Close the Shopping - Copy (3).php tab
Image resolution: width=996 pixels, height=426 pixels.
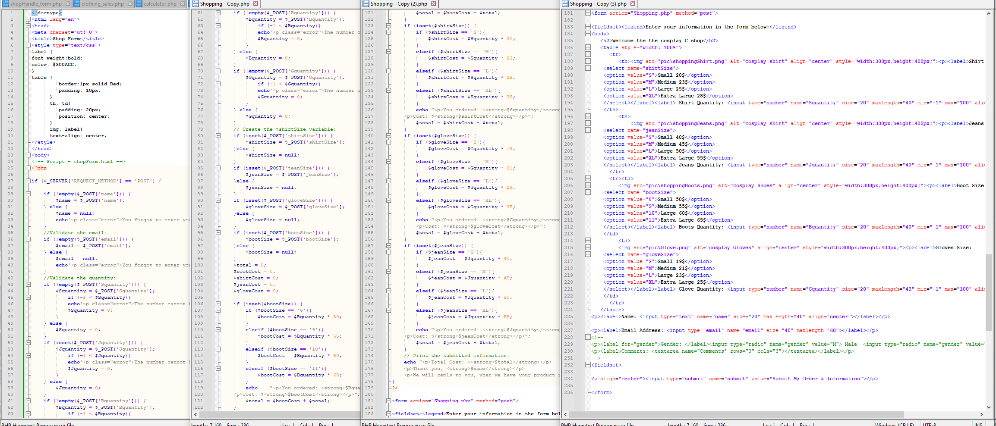tap(633, 4)
